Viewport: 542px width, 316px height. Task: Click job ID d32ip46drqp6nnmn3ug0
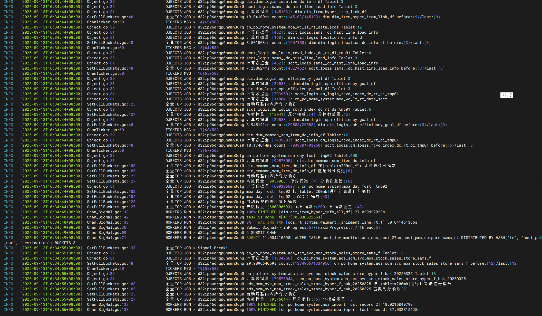[x=221, y=304]
